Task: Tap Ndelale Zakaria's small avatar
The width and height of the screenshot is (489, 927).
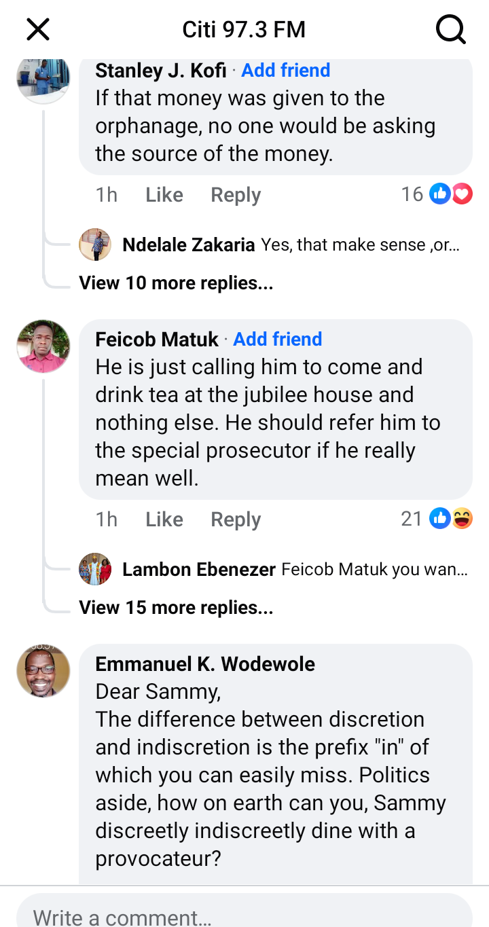Action: [95, 244]
